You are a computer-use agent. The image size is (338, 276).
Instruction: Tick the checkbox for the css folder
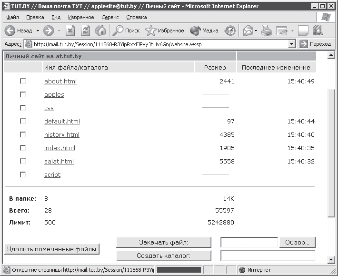point(23,108)
